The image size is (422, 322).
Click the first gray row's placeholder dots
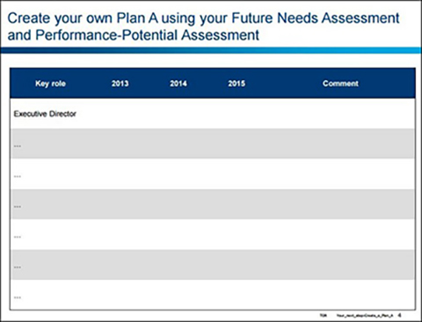point(18,146)
